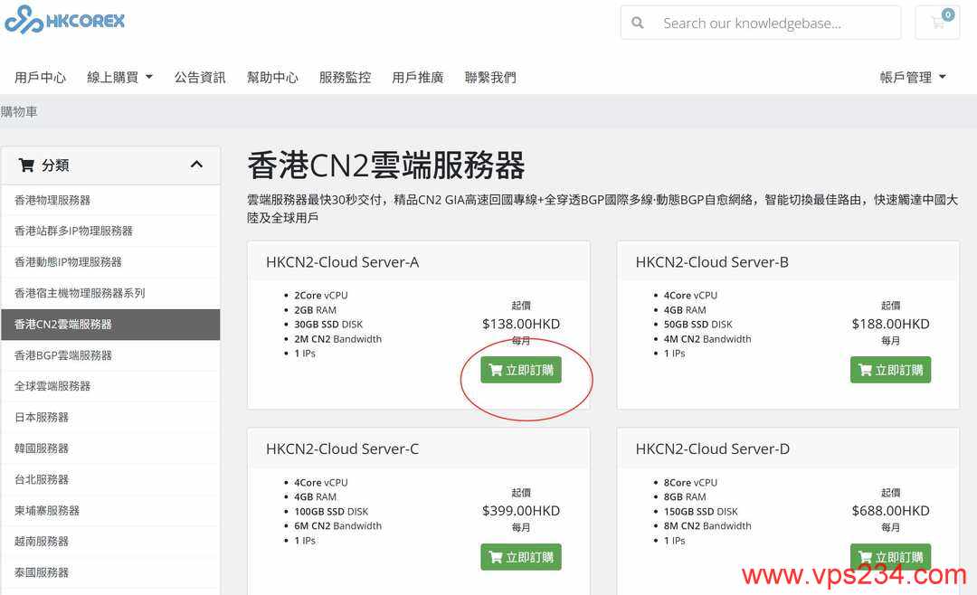Select 柬埔寨服務器 category
This screenshot has width=977, height=595.
click(x=110, y=511)
